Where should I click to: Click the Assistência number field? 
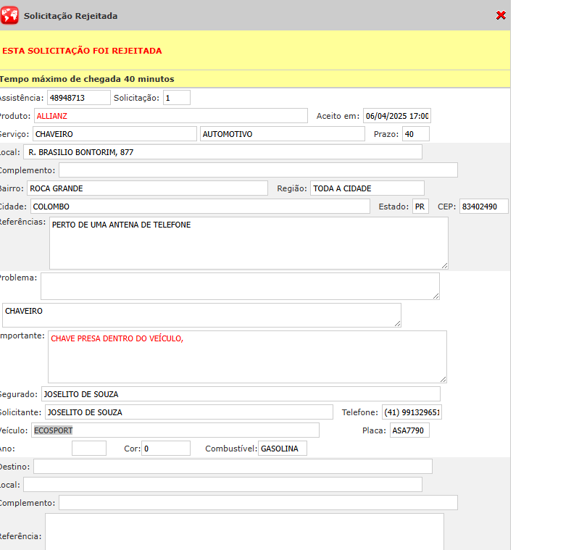(78, 98)
